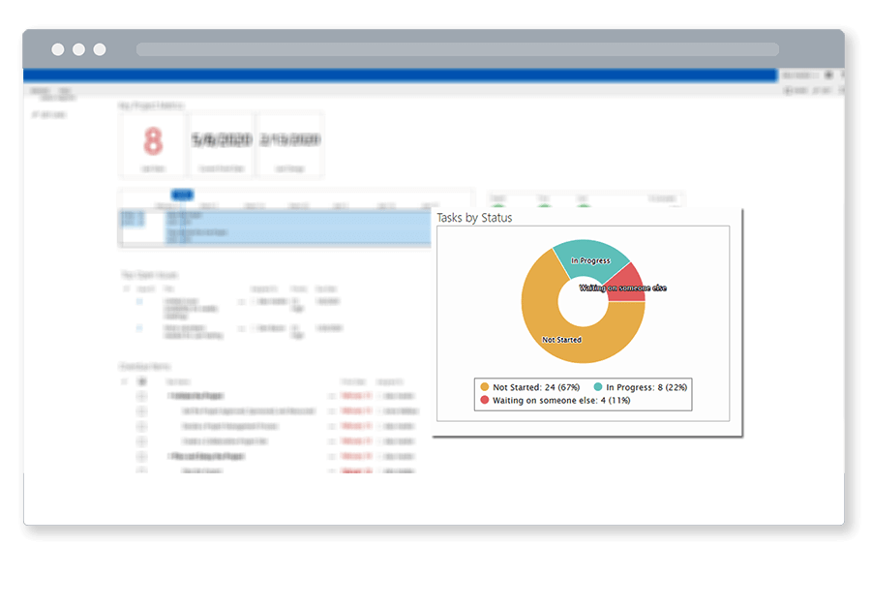Click the ellipsis icon on the first open issue

[242, 302]
